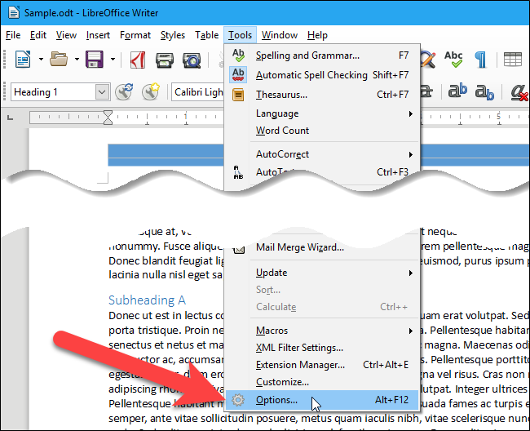Click the Update Style icon

coord(124,91)
